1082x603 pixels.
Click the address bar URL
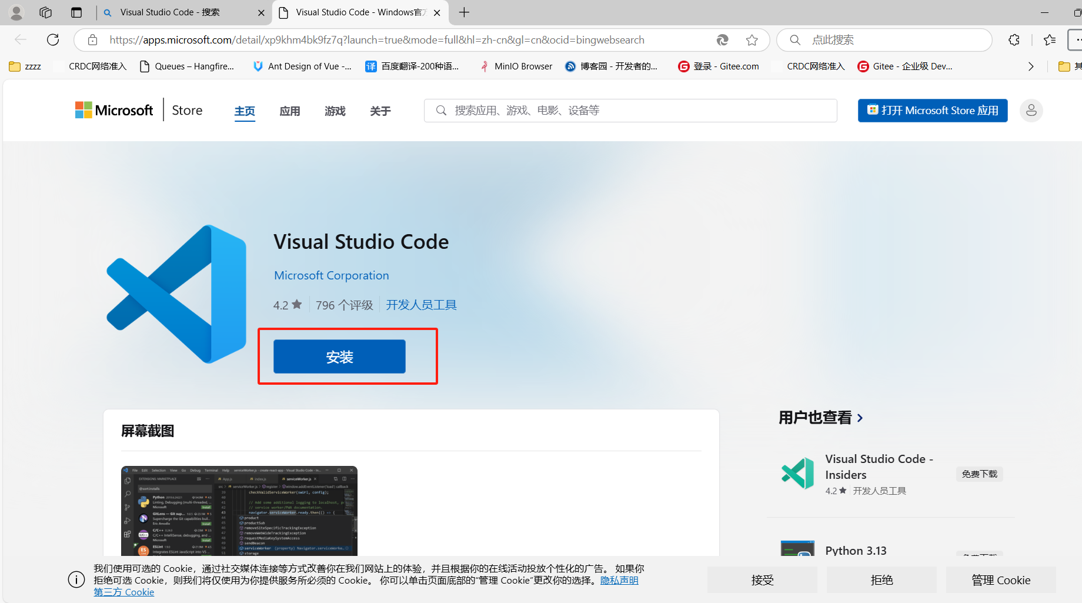[377, 40]
